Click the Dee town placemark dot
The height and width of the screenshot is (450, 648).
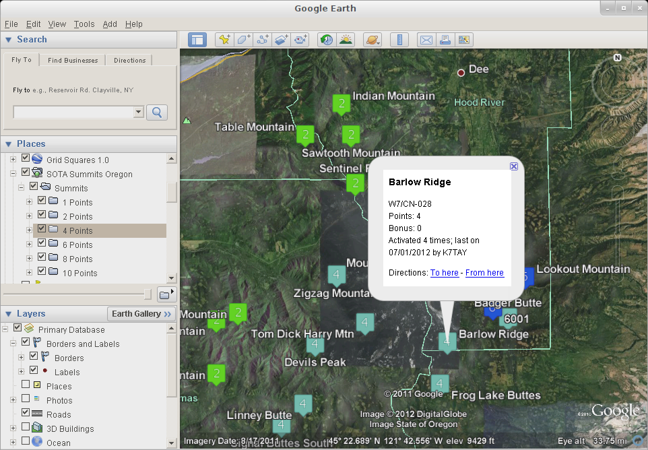(x=461, y=73)
